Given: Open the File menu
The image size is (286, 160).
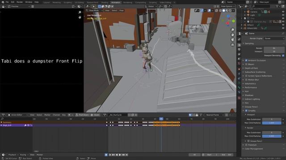Looking at the screenshot, I should pyautogui.click(x=7, y=2).
